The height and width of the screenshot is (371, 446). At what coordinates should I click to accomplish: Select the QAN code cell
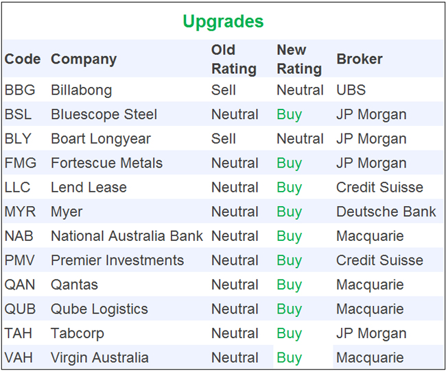pos(20,285)
